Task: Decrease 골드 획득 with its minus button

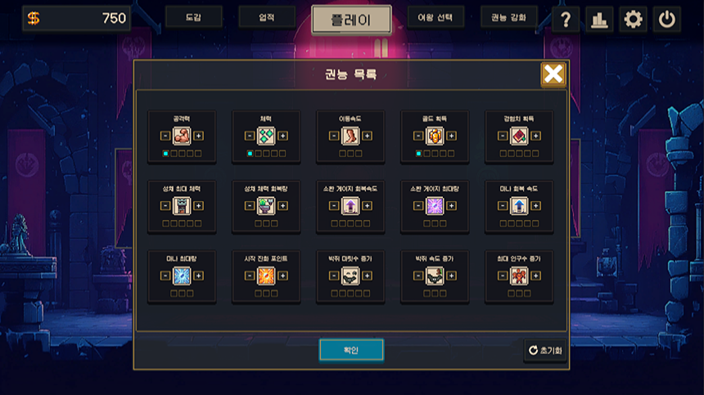Action: click(x=418, y=136)
